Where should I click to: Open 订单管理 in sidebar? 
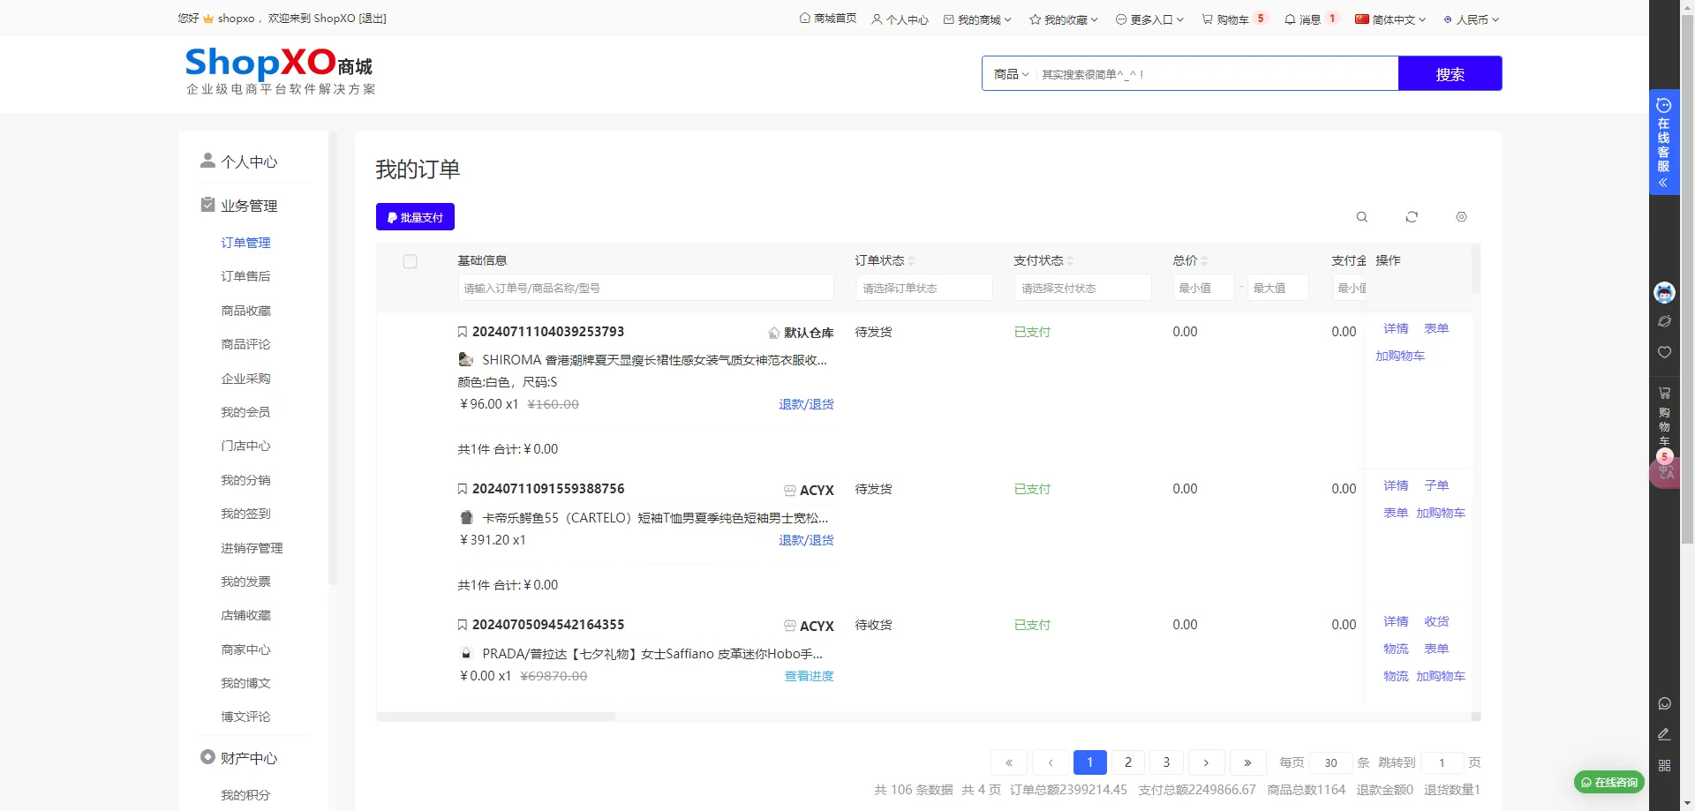click(245, 243)
